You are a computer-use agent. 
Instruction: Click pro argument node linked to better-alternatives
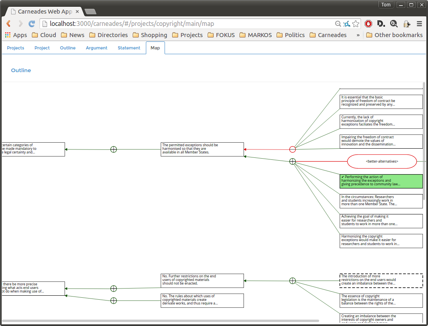(293, 161)
